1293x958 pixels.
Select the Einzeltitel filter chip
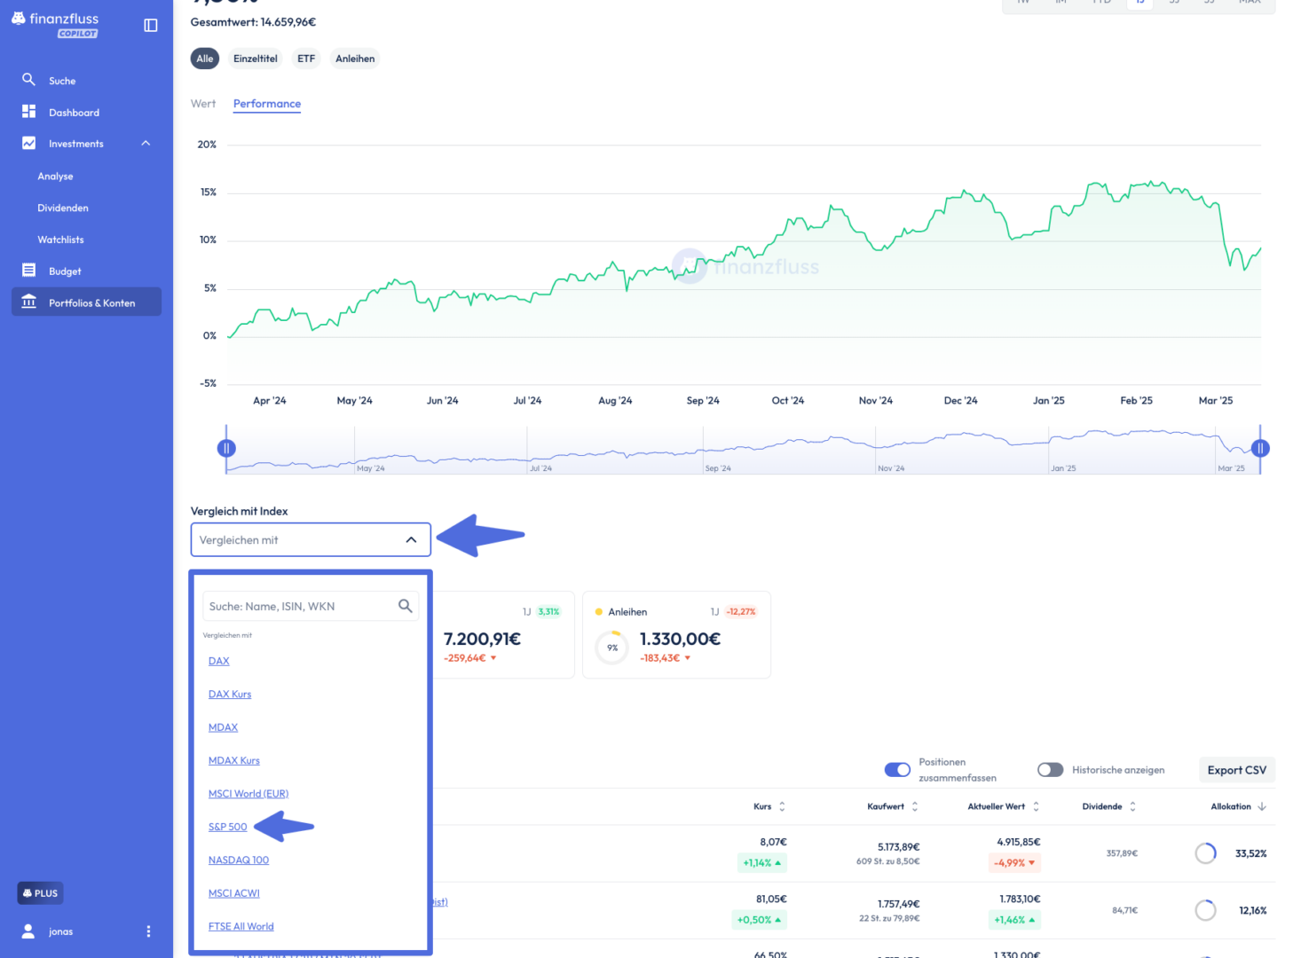[256, 59]
